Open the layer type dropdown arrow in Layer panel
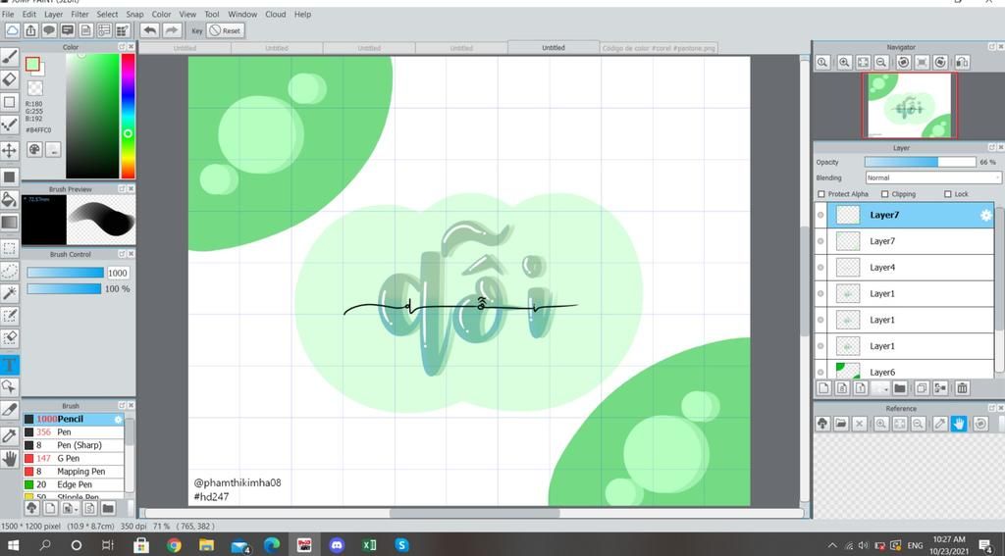 pos(882,388)
